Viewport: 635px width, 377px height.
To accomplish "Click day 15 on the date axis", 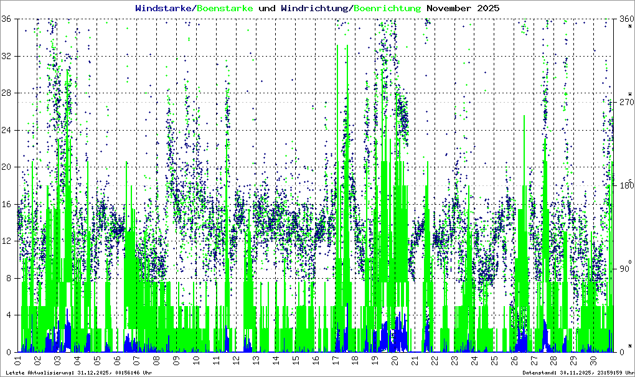I will [296, 360].
